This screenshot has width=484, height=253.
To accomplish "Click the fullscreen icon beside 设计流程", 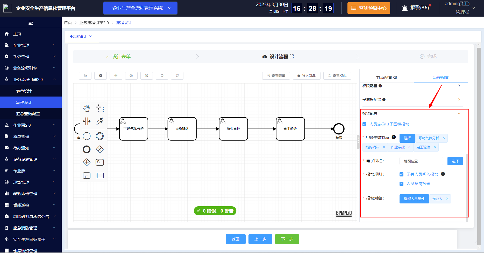I will click(x=292, y=57).
